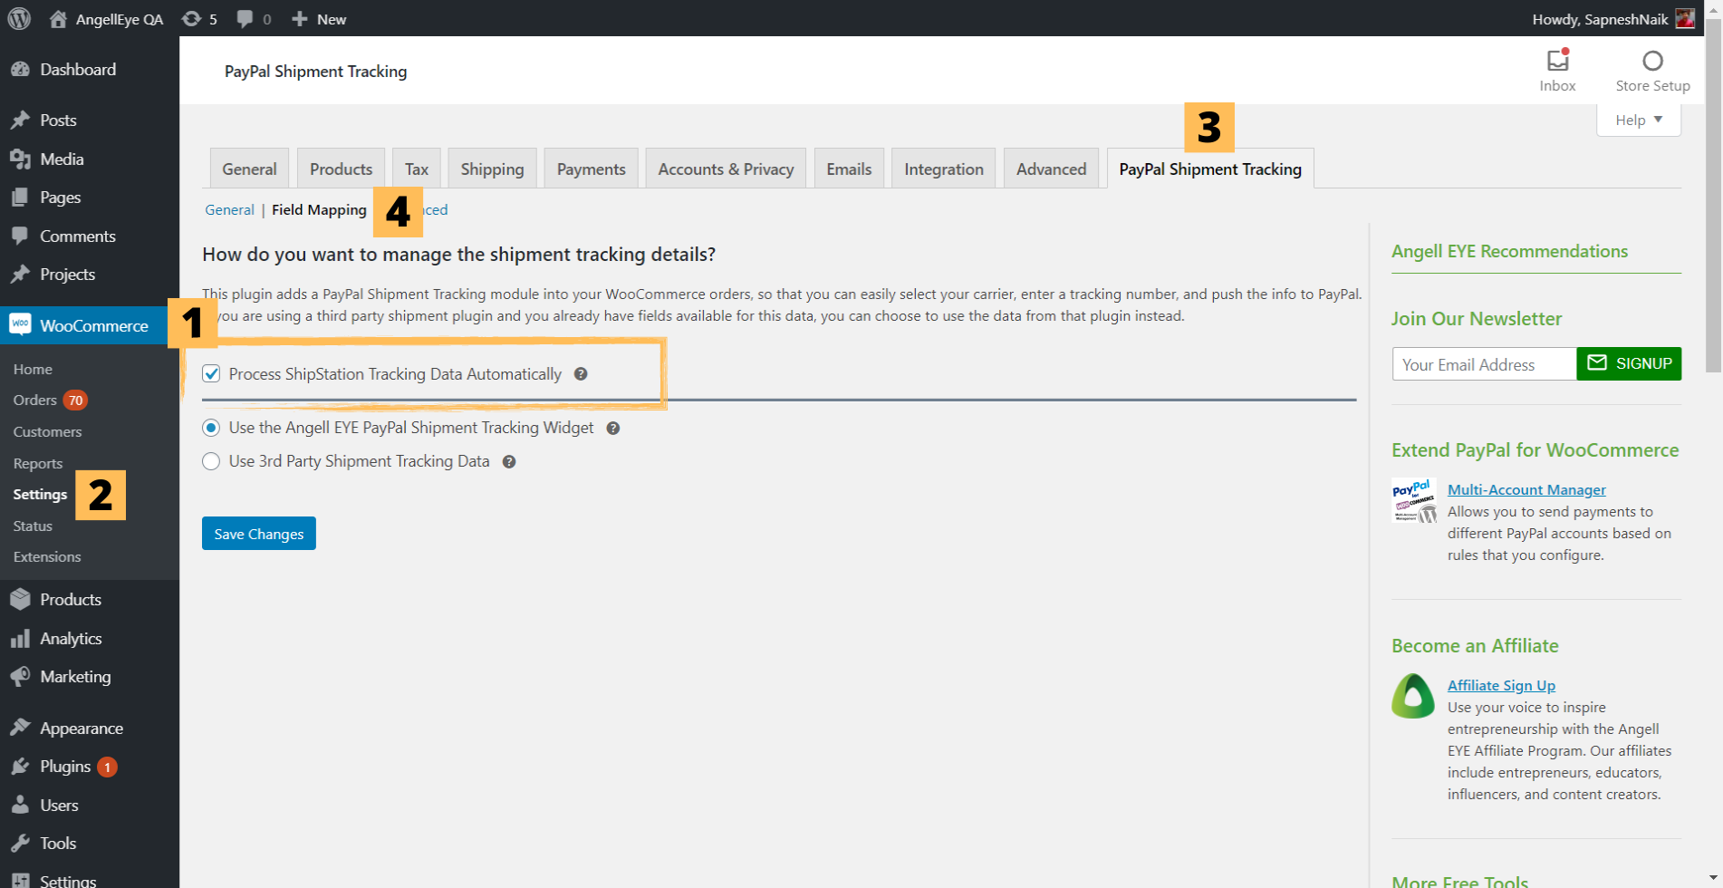The image size is (1723, 888).
Task: Switch to the Products settings tab
Action: pyautogui.click(x=341, y=169)
